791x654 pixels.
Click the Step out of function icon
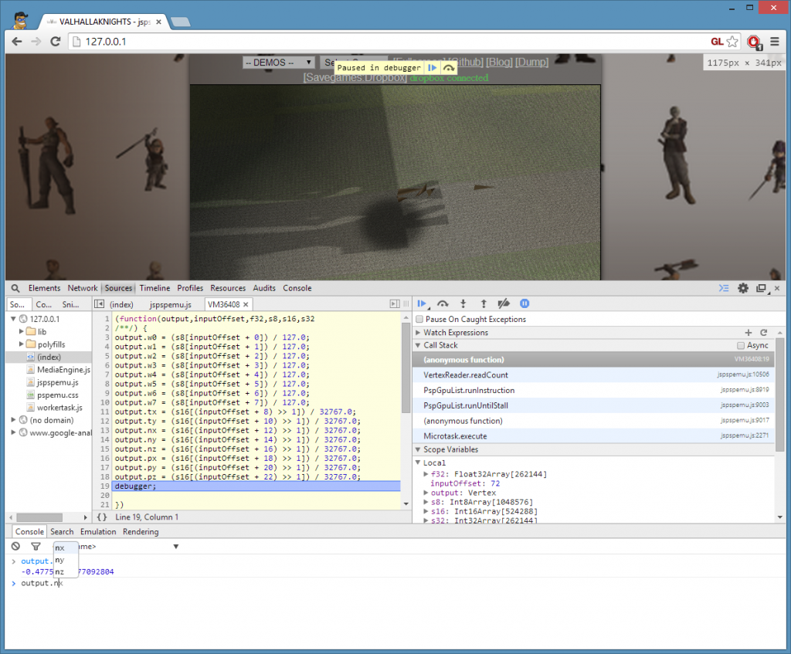(484, 304)
